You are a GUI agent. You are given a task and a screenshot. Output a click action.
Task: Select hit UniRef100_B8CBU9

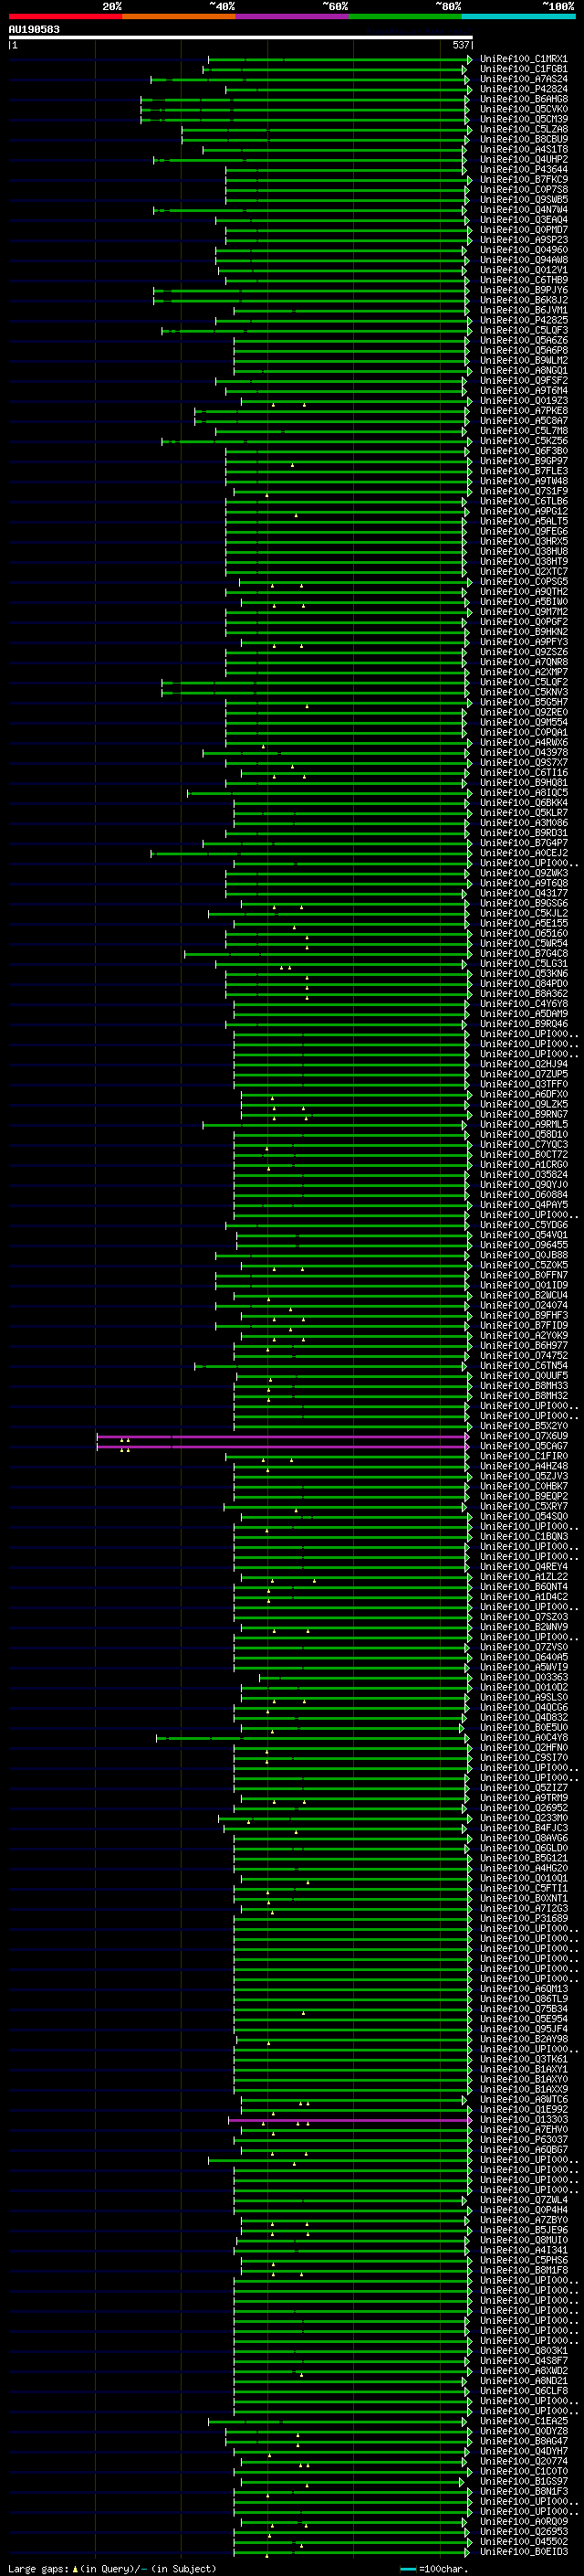523,139
